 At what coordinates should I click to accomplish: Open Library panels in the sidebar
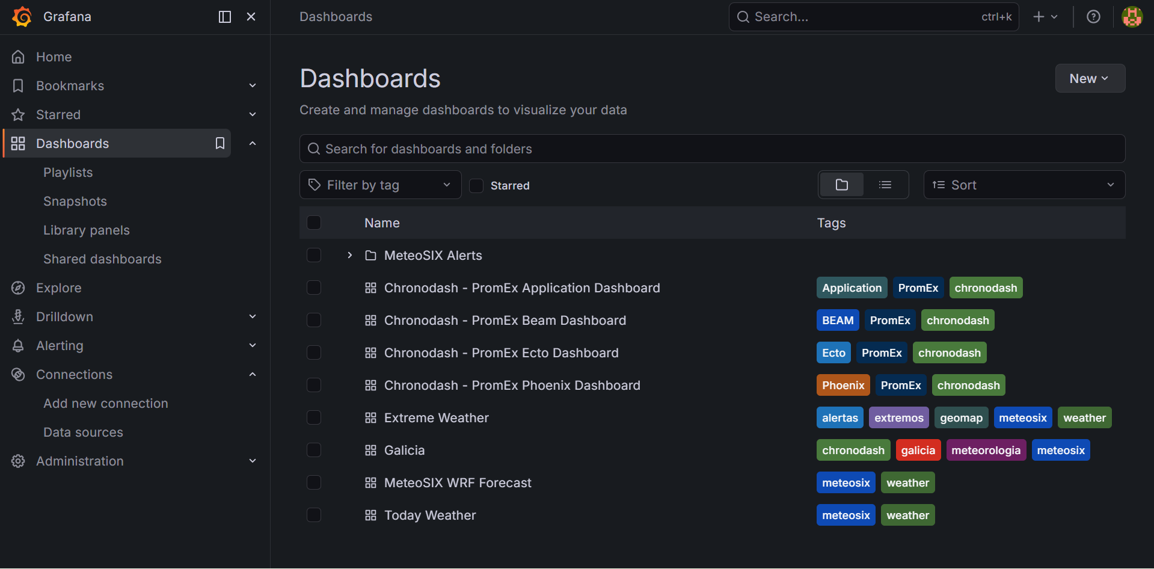click(x=87, y=230)
